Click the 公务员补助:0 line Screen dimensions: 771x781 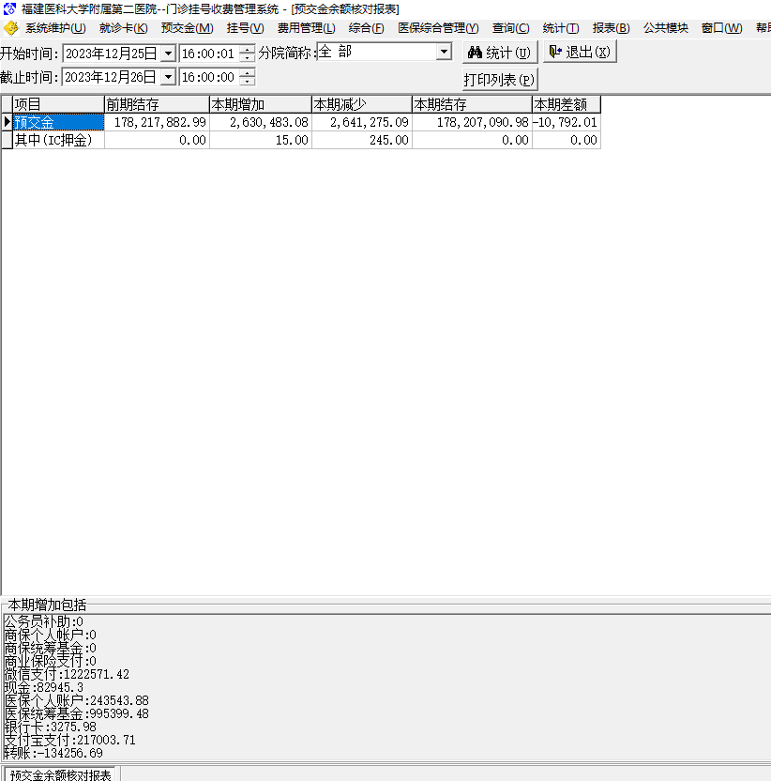point(44,621)
